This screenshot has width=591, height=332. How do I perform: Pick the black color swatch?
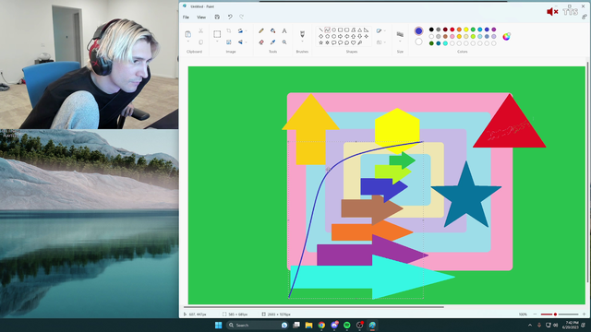tap(431, 30)
